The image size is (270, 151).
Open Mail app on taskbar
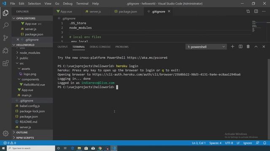(x=93, y=148)
